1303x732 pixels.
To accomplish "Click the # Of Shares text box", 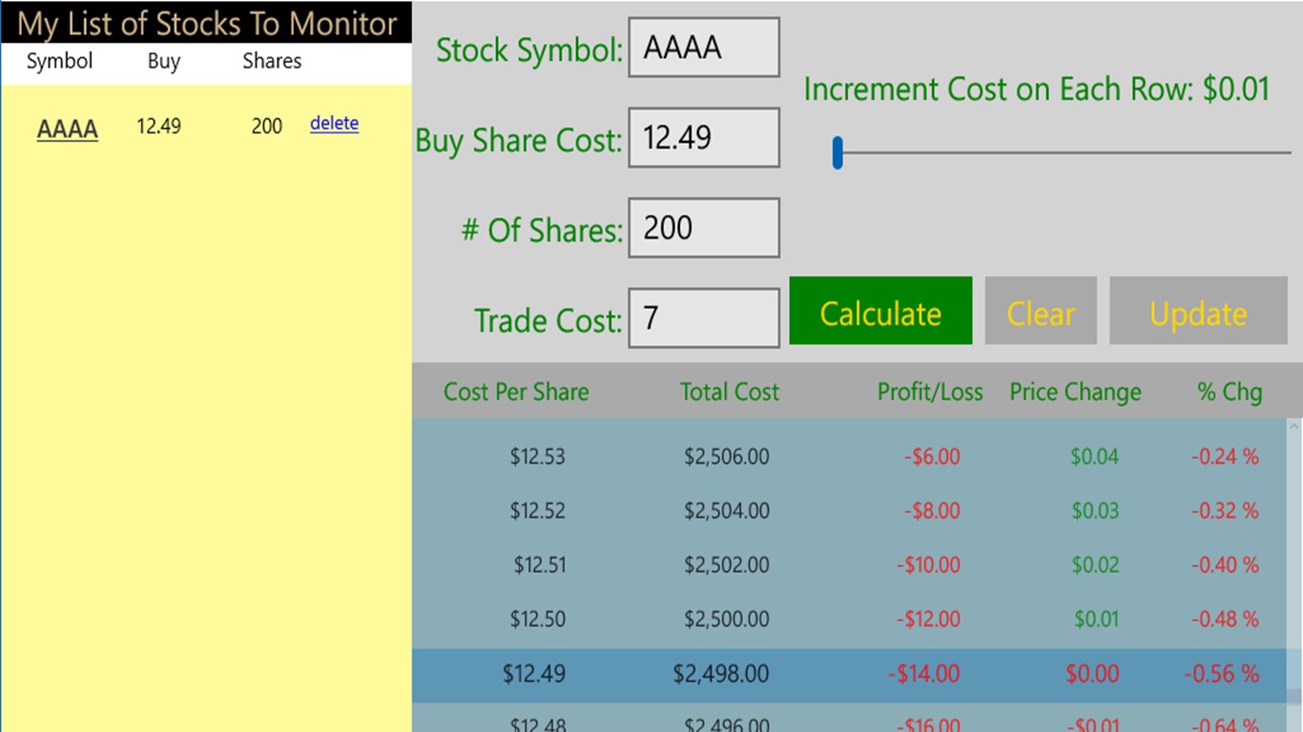I will point(704,228).
